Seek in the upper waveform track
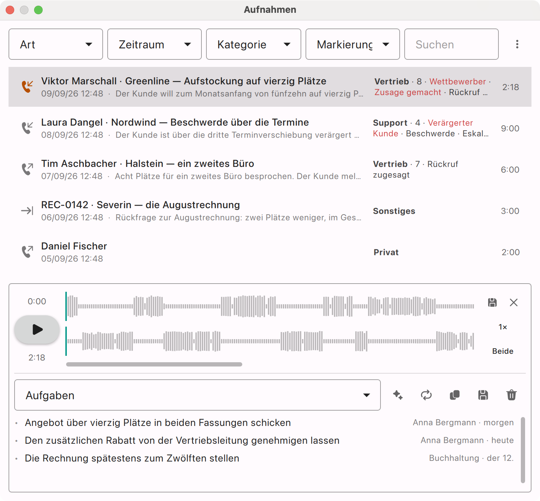 [270, 306]
